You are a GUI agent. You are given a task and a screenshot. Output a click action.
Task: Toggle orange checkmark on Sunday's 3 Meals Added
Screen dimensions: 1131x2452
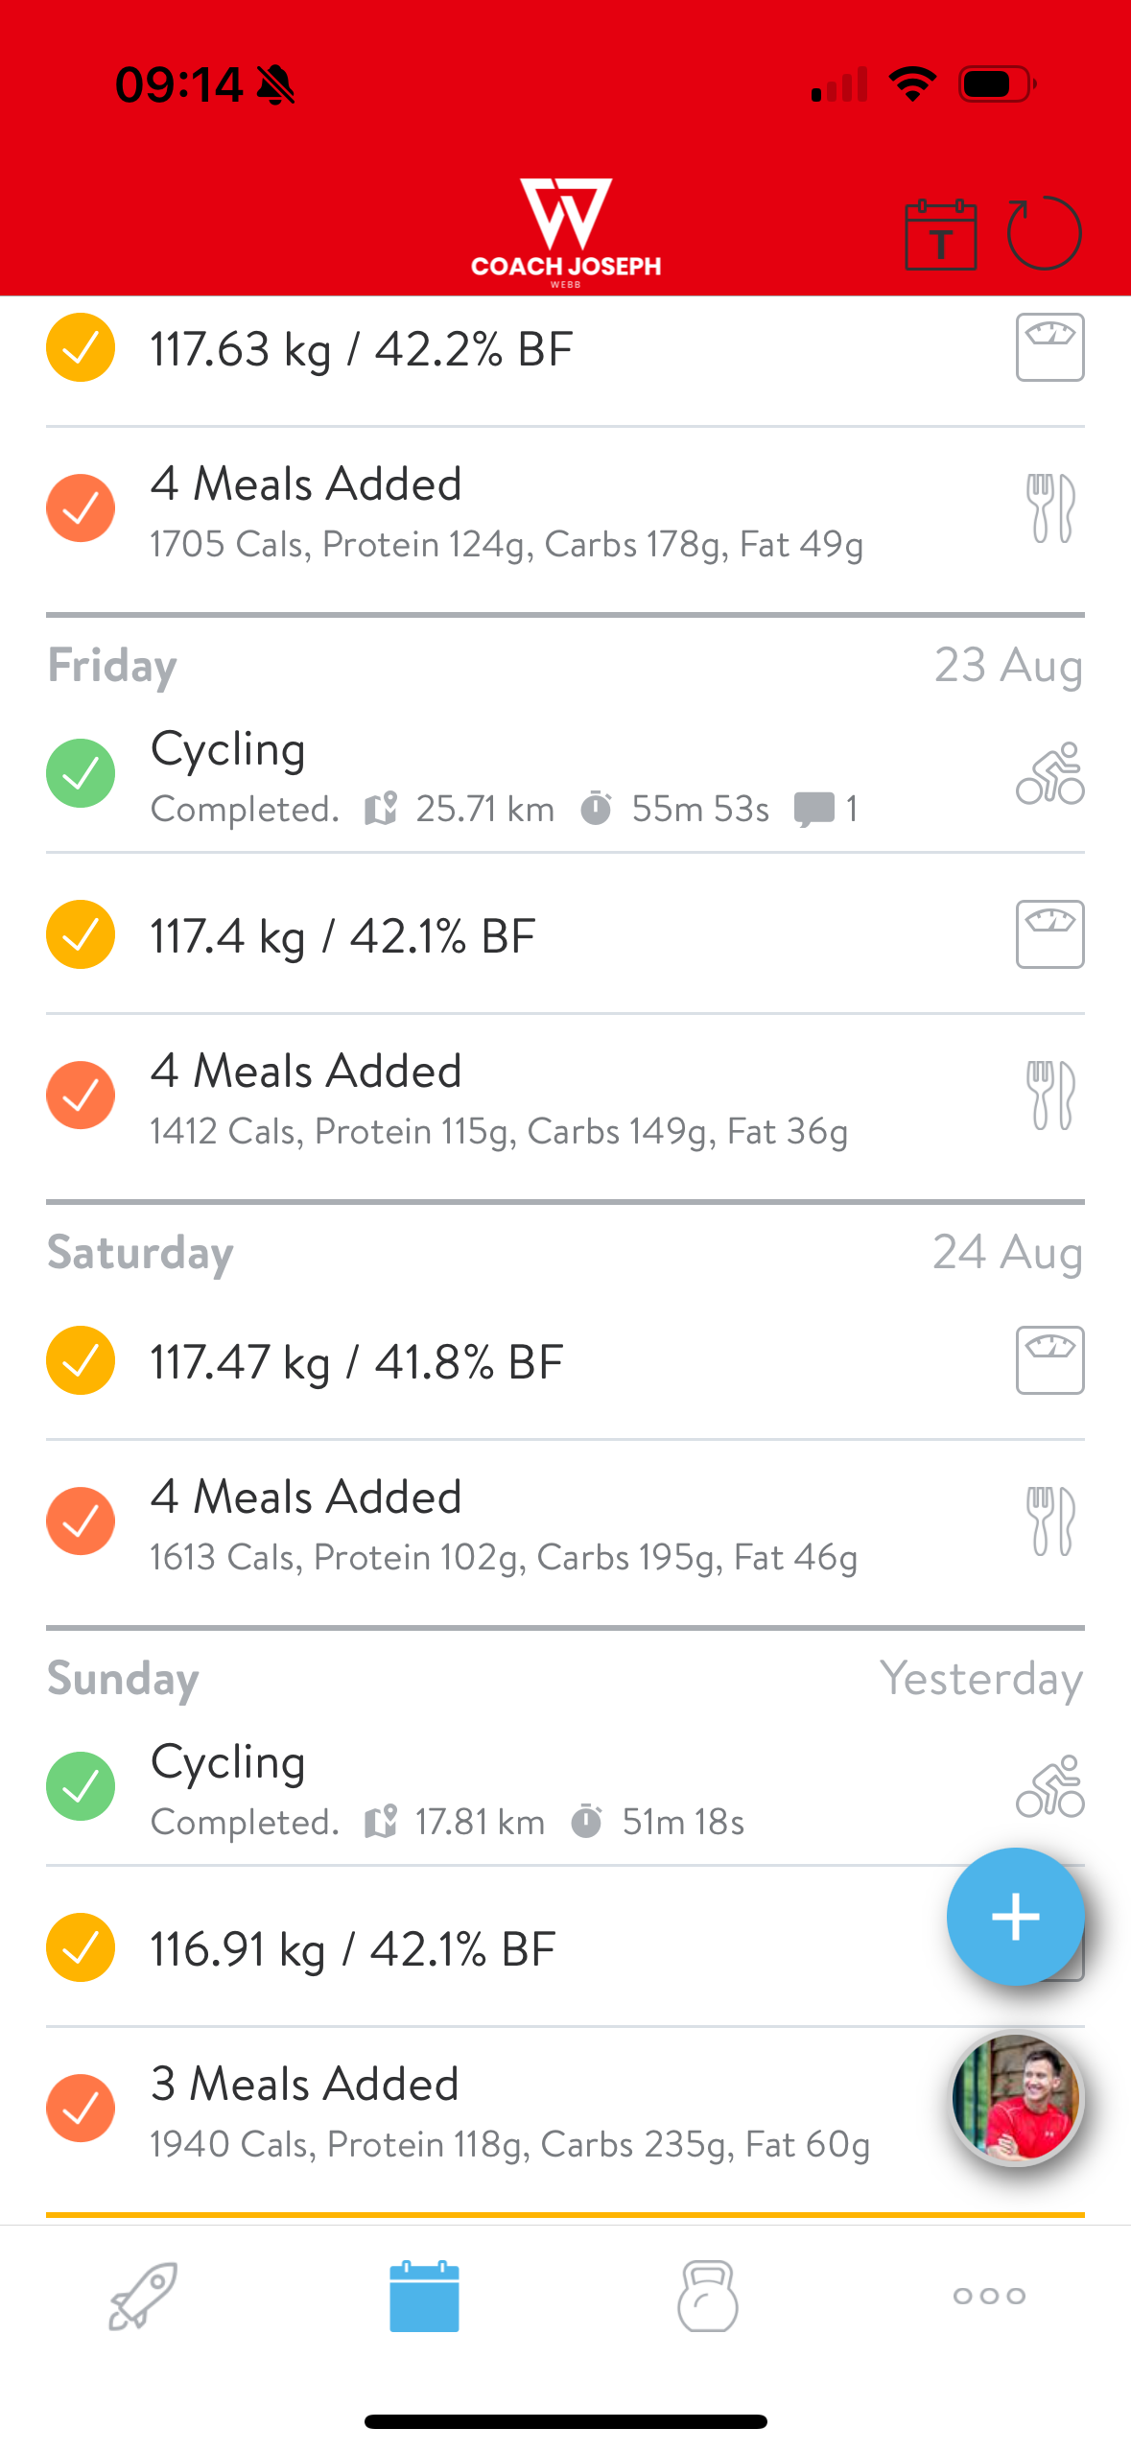tap(81, 2109)
